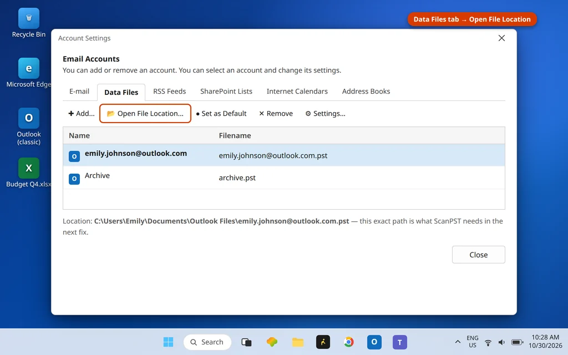The height and width of the screenshot is (355, 568).
Task: Open the ENG US language switcher
Action: 473,342
